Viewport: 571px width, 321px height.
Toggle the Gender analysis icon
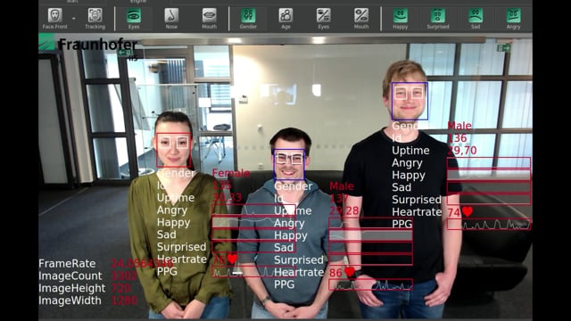click(248, 16)
